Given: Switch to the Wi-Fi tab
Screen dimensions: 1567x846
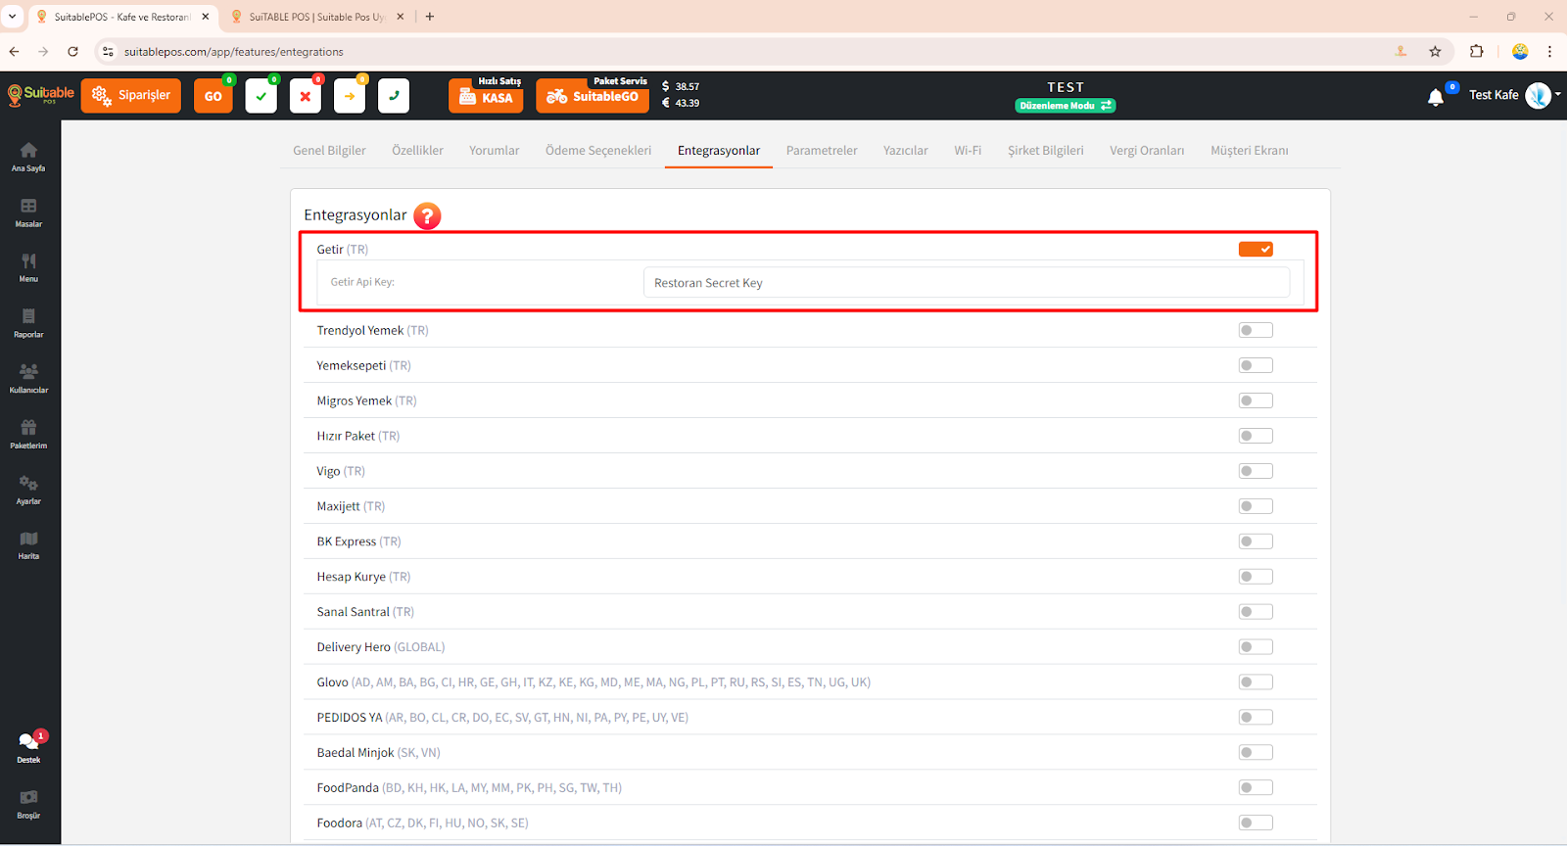Looking at the screenshot, I should coord(968,151).
